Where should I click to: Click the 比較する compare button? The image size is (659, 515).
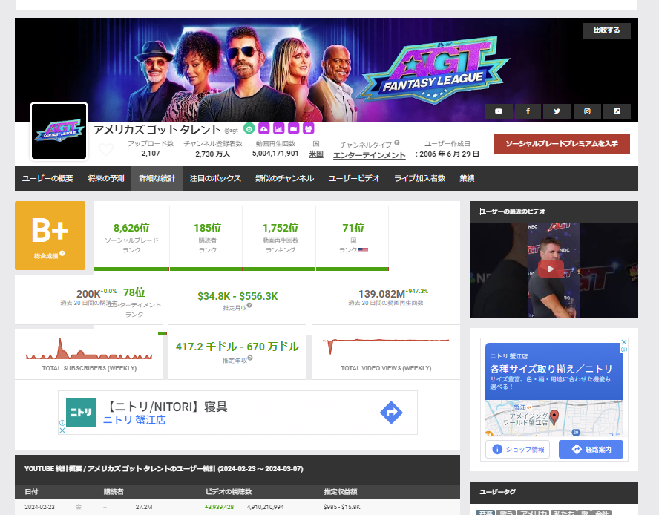(x=606, y=31)
